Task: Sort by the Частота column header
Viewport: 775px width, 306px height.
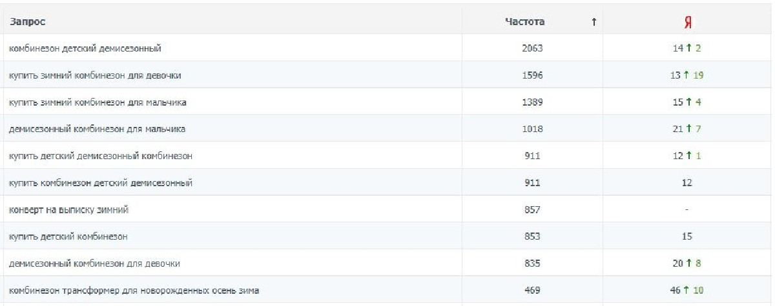Action: 524,22
